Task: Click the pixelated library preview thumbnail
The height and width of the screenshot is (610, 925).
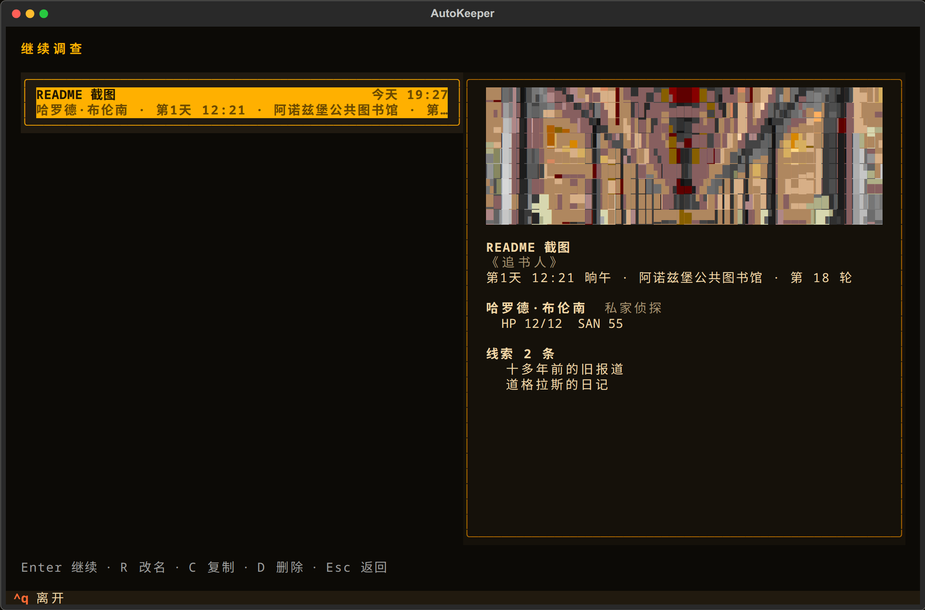Action: coord(684,156)
